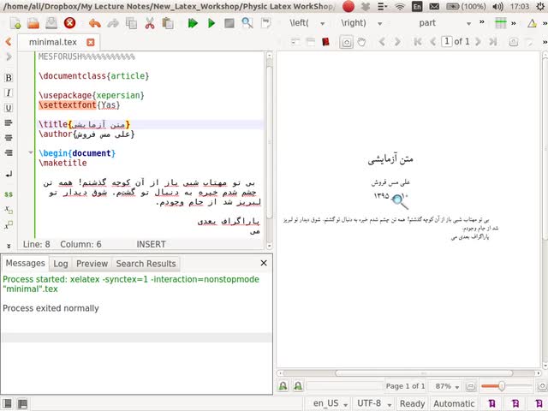Go to next PDF page
The height and width of the screenshot is (411, 548).
point(478,42)
